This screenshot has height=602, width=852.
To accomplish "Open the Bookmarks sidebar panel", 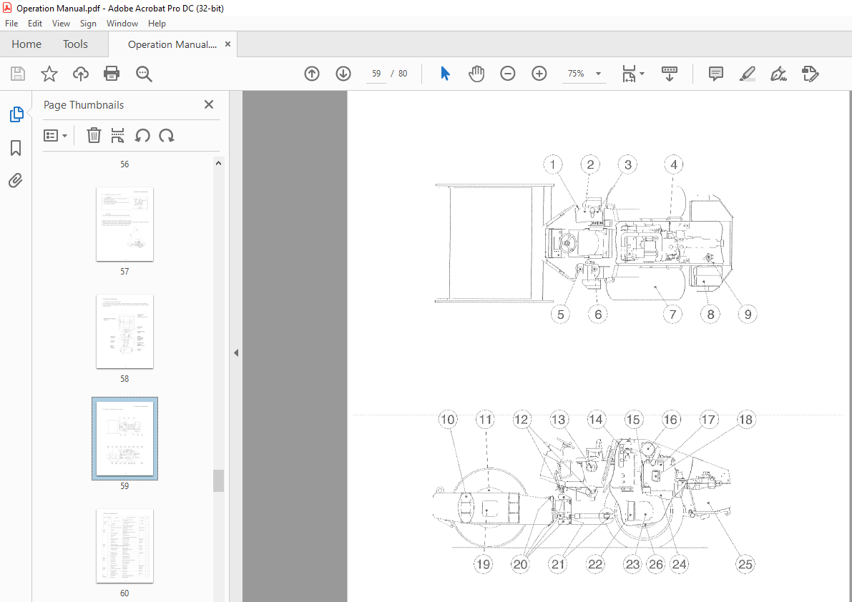I will pos(16,148).
